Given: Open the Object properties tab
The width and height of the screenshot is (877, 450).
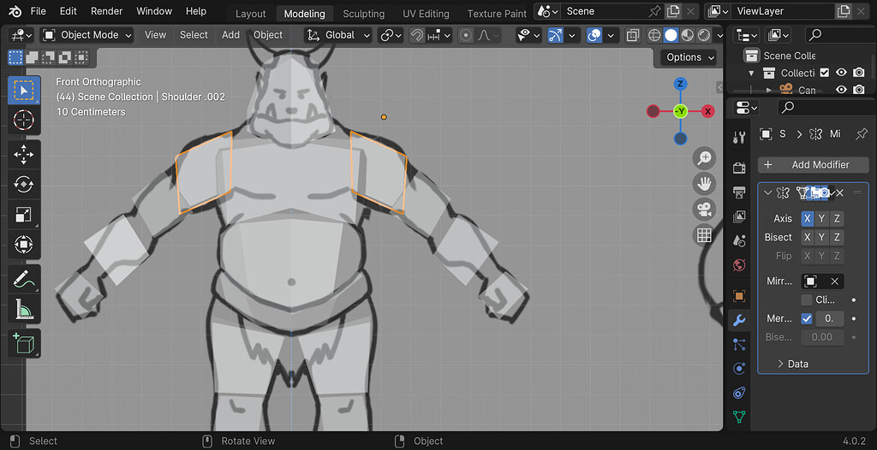Looking at the screenshot, I should [x=739, y=296].
